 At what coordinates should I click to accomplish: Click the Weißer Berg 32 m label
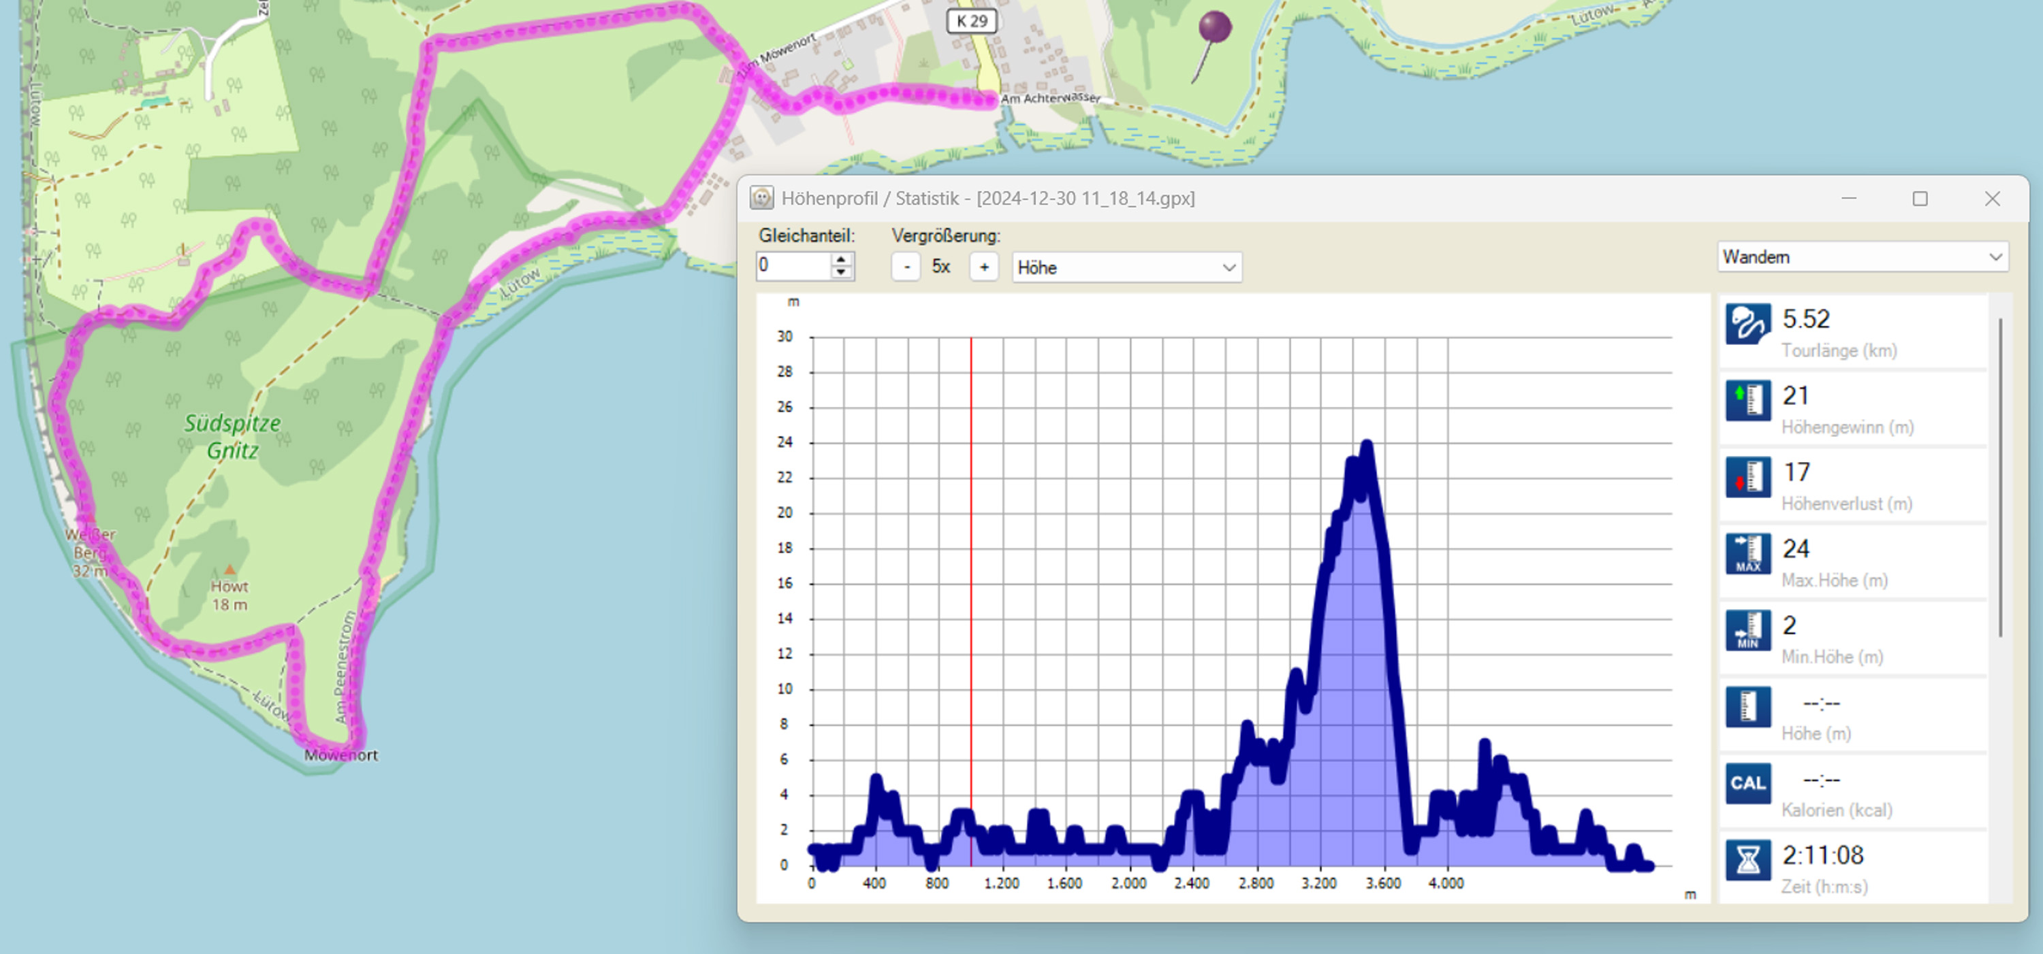[x=90, y=553]
